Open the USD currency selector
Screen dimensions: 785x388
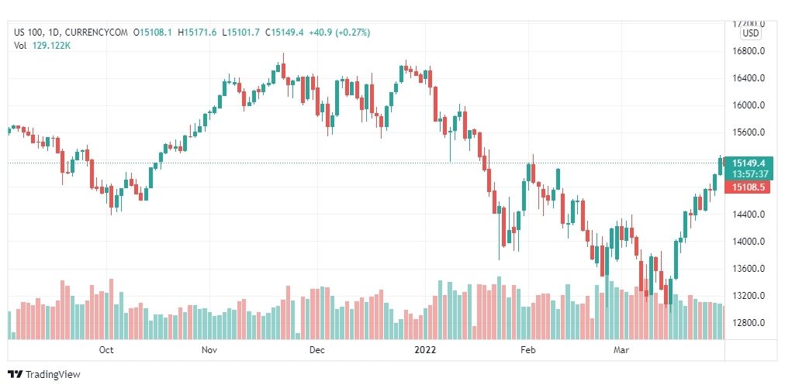tap(750, 33)
